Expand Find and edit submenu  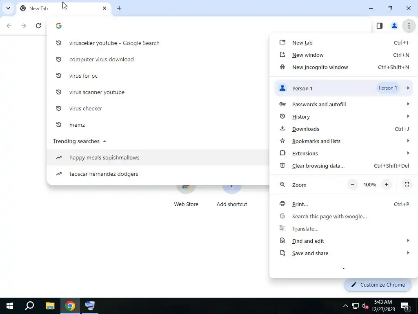344,241
